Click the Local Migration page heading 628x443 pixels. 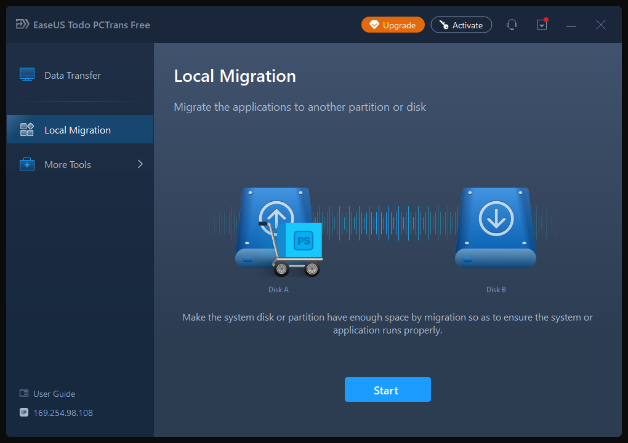pos(235,76)
